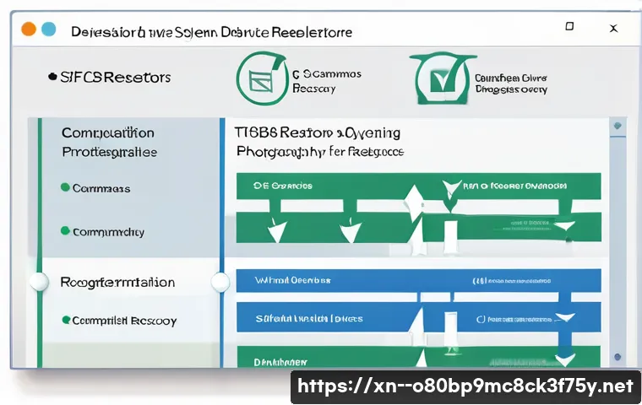Image resolution: width=642 pixels, height=405 pixels.
Task: Click the scrollbar up arrow at right
Action: (x=619, y=127)
